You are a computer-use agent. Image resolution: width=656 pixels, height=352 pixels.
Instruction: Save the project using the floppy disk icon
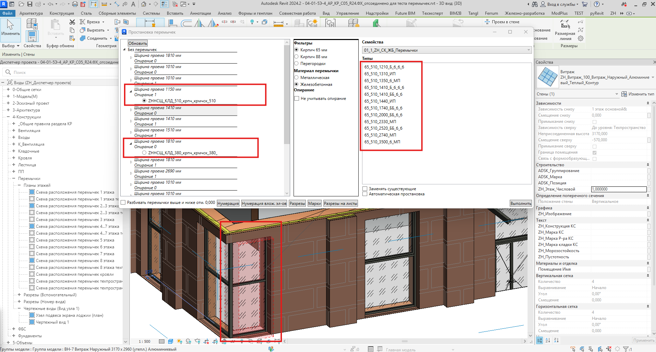point(30,4)
